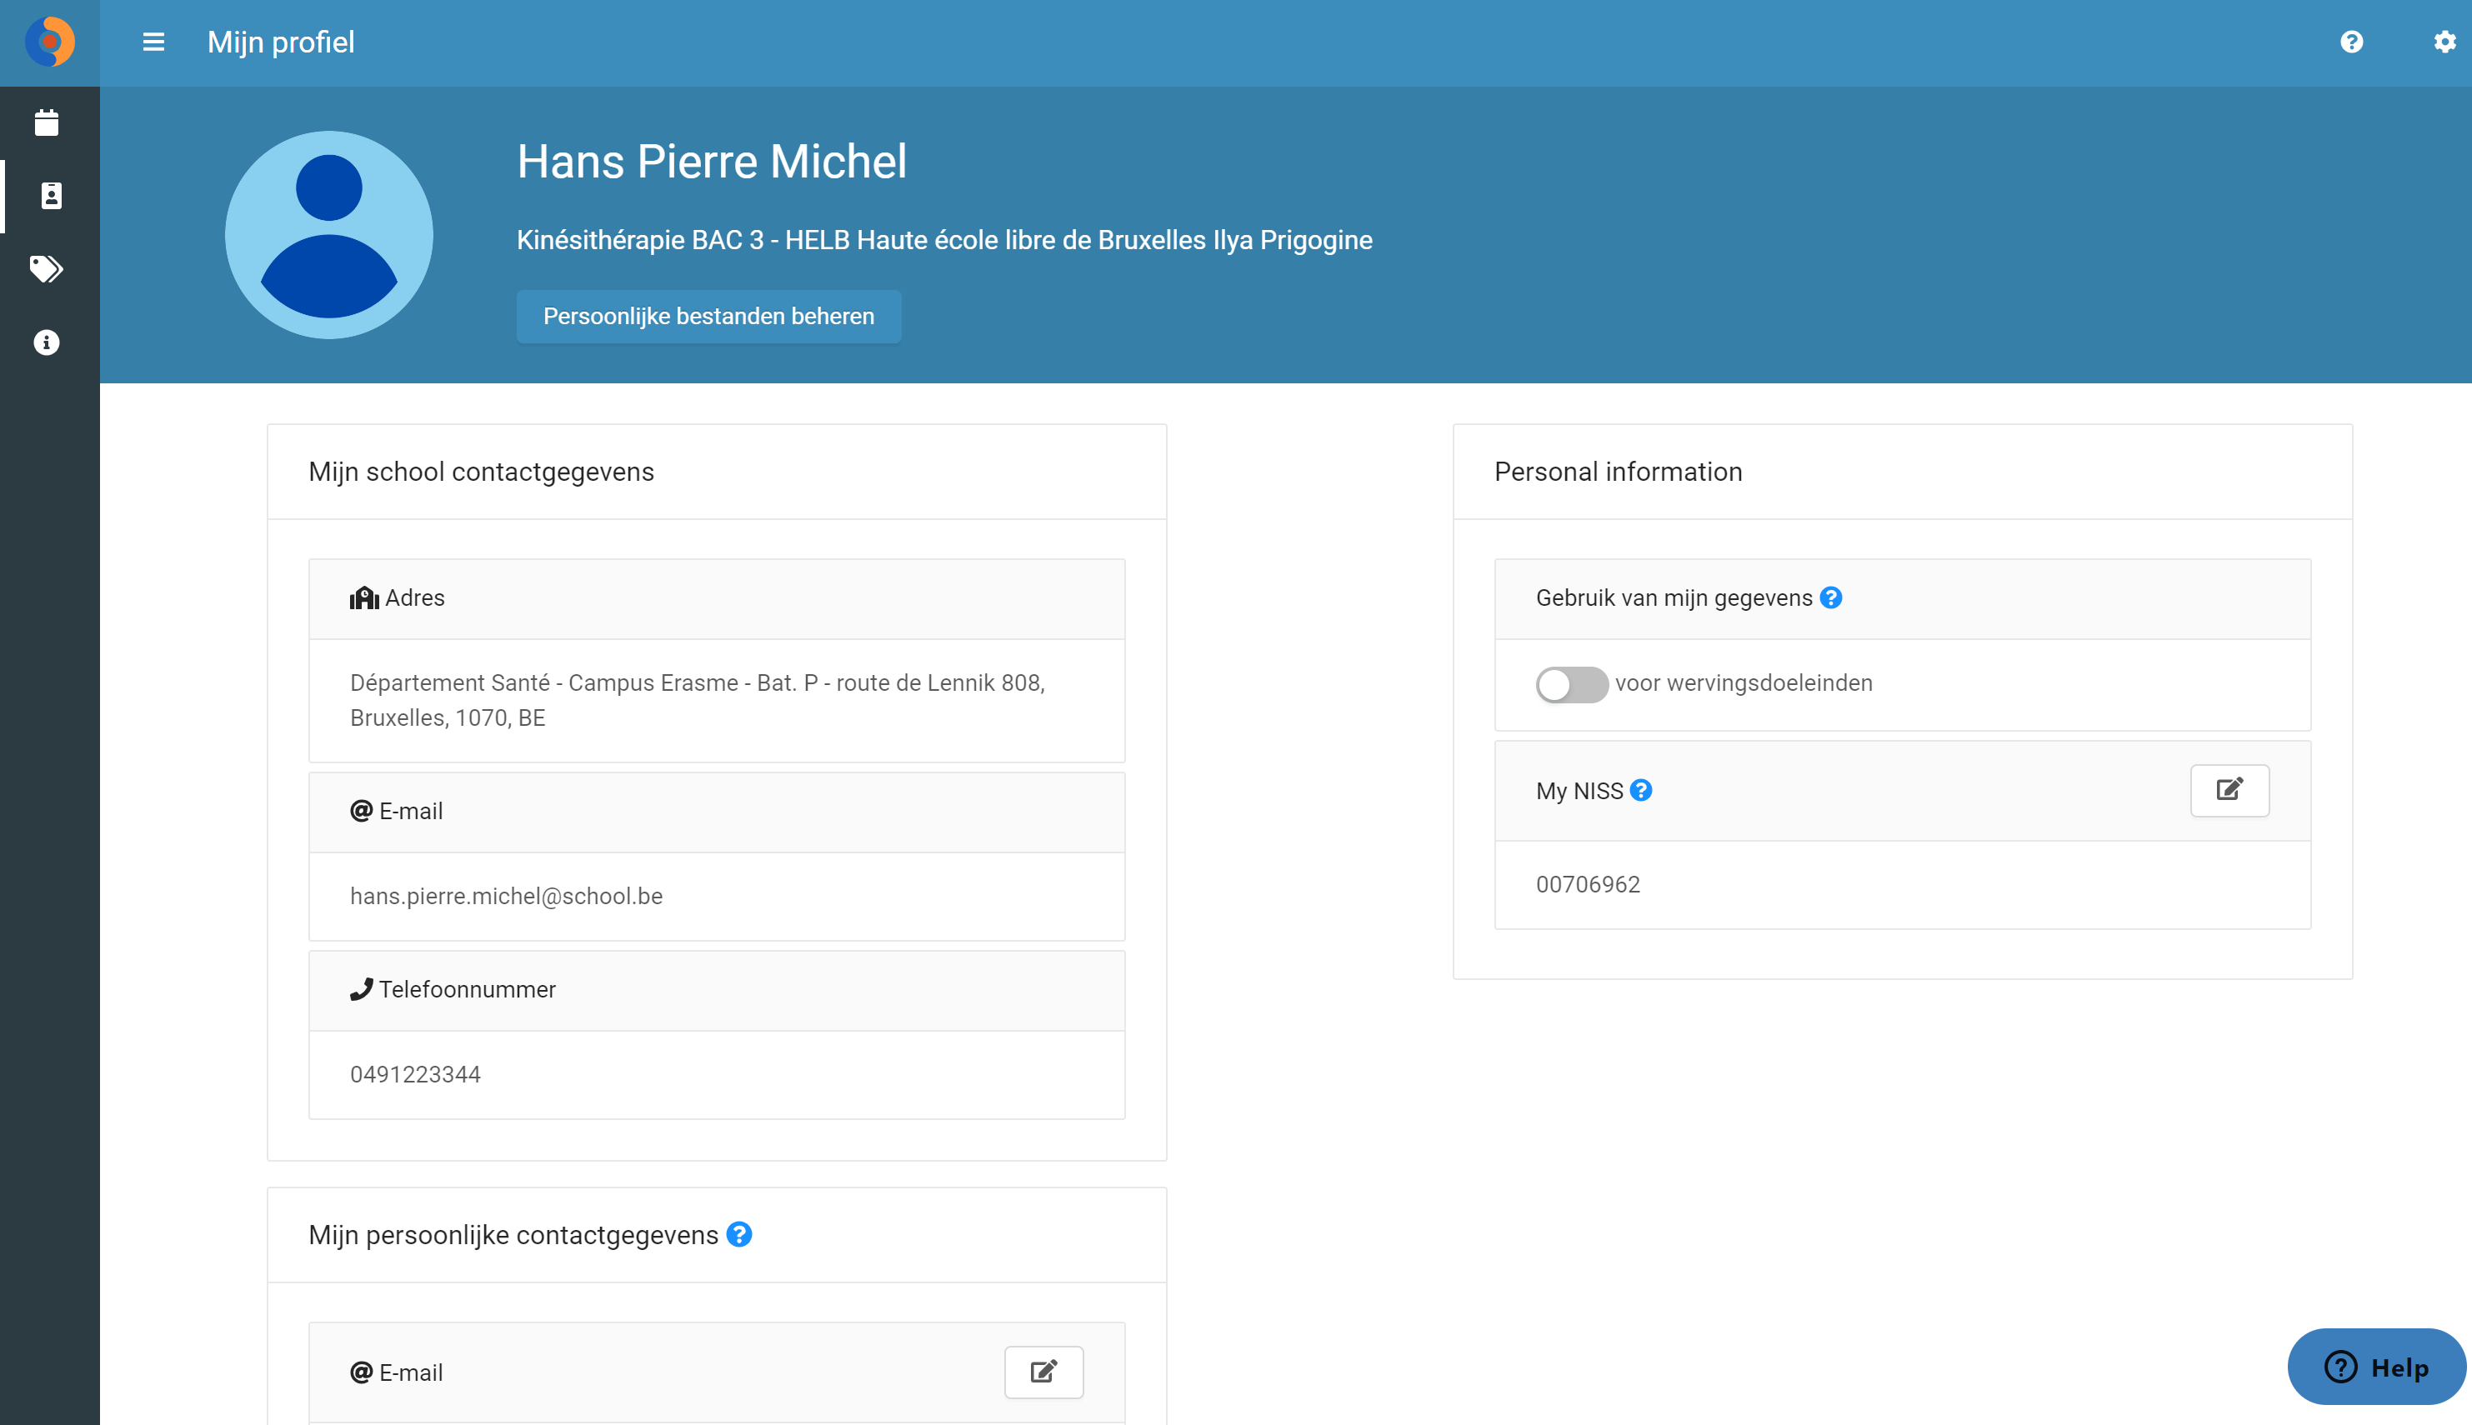
Task: Edit personal E-mail with pencil icon
Action: click(x=1043, y=1372)
